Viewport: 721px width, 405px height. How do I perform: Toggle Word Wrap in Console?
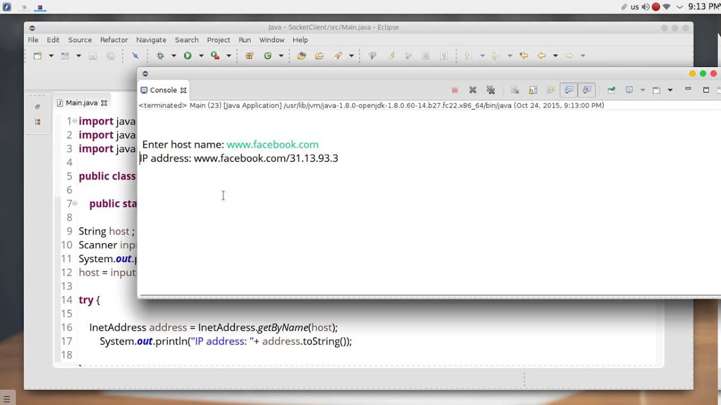551,90
